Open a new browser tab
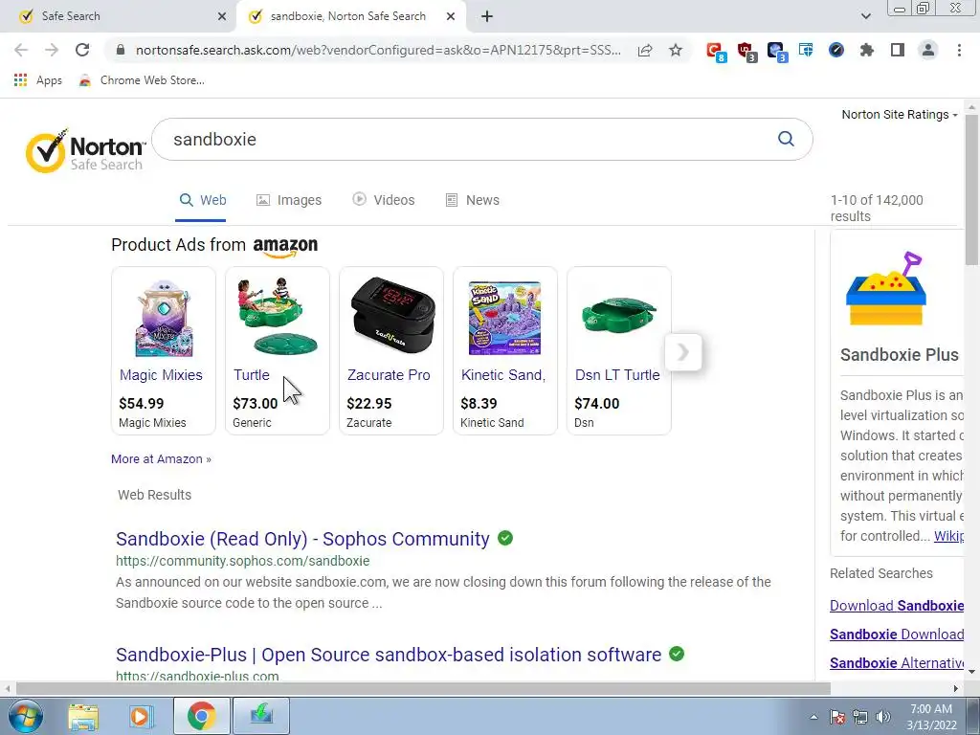The image size is (980, 735). [487, 16]
